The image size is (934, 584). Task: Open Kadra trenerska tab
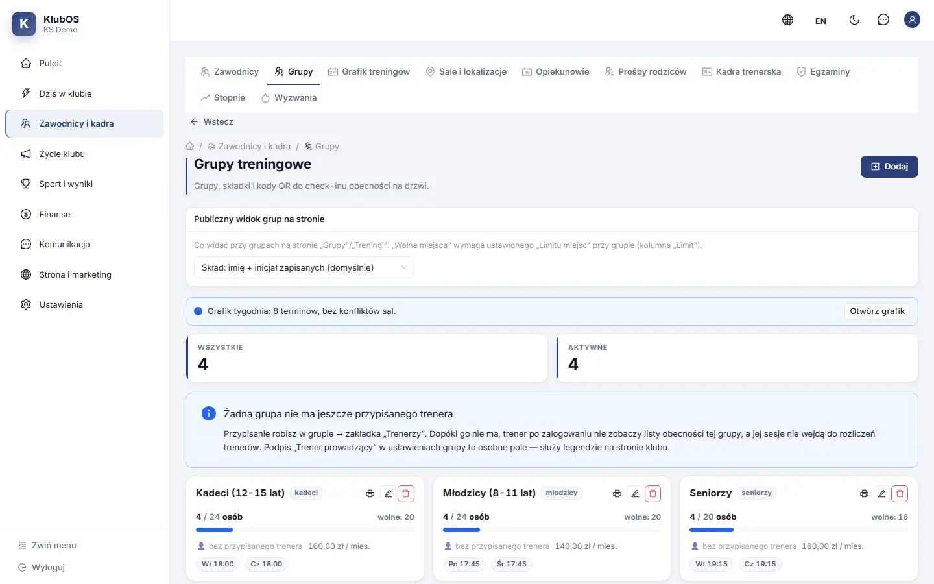click(x=741, y=72)
